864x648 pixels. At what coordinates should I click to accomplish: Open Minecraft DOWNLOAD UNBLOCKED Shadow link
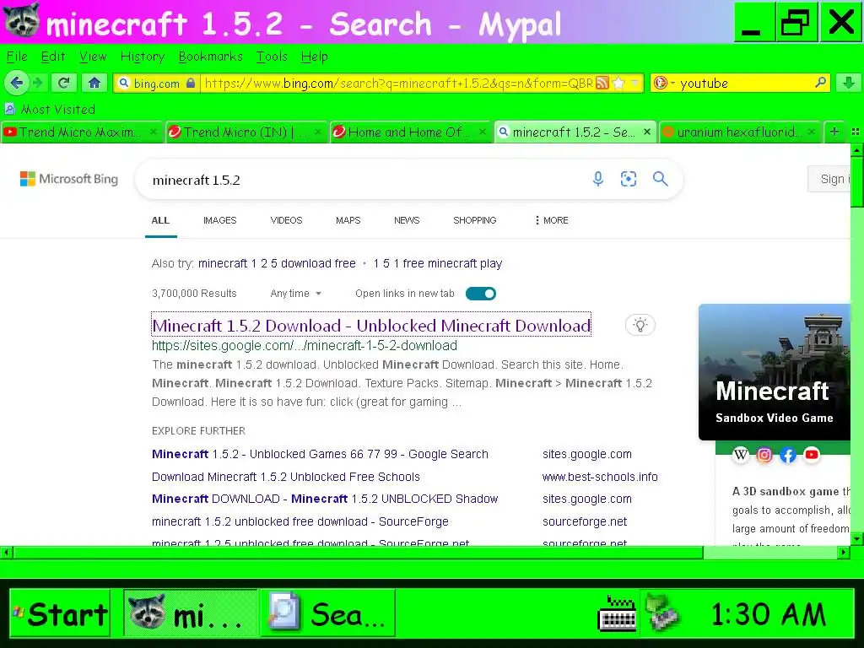[325, 499]
